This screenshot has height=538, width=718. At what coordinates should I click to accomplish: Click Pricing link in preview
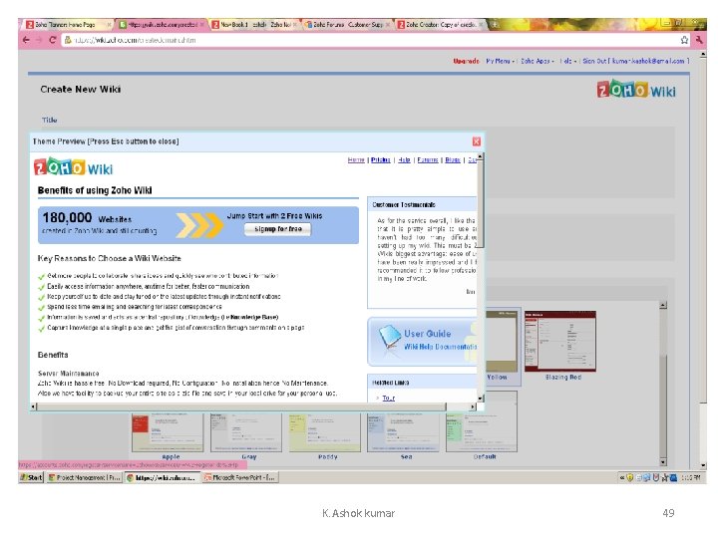381,160
